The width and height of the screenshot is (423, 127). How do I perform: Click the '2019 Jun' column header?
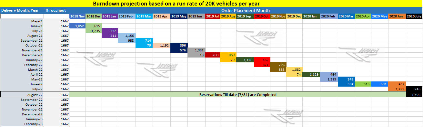click(x=196, y=16)
